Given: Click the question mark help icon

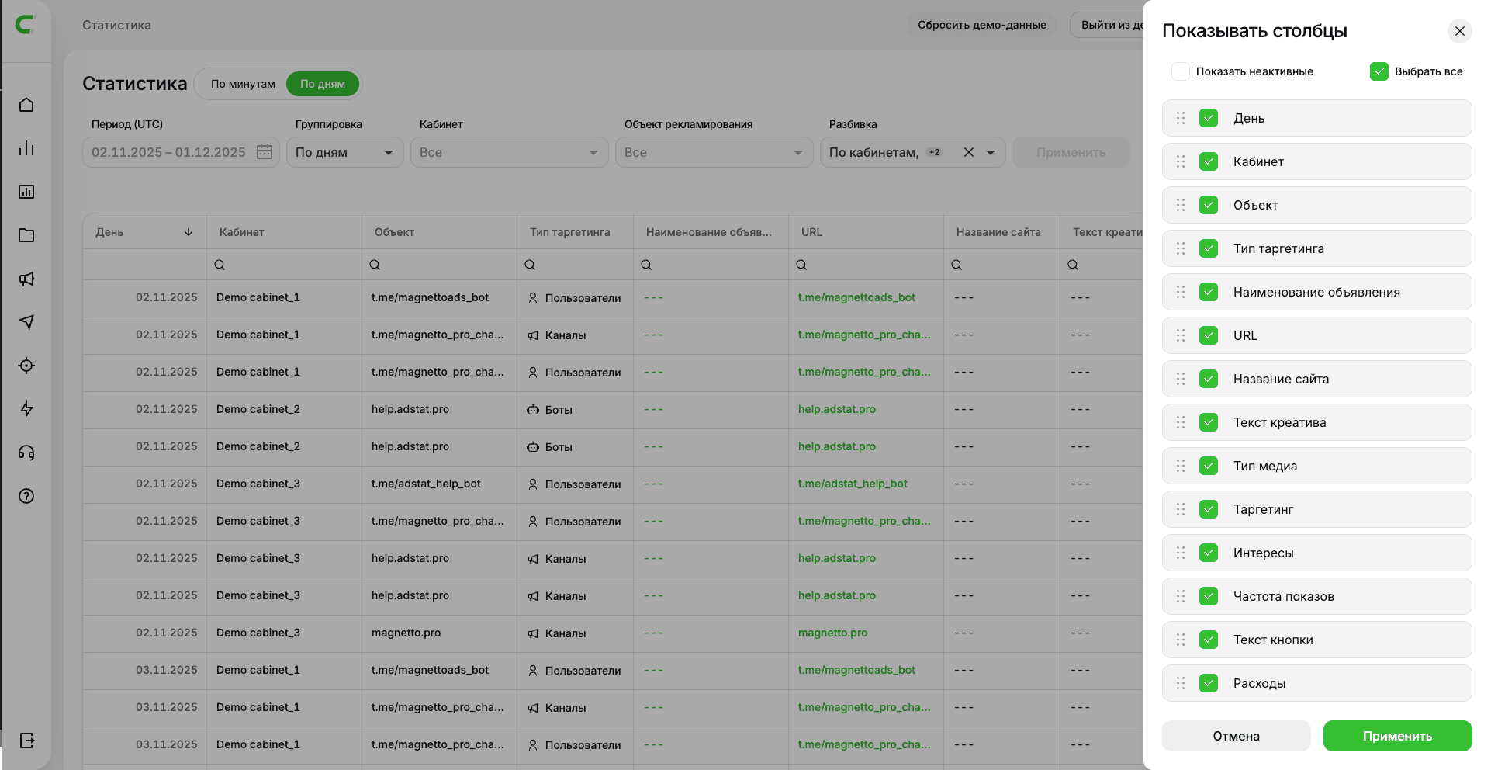Looking at the screenshot, I should point(26,496).
